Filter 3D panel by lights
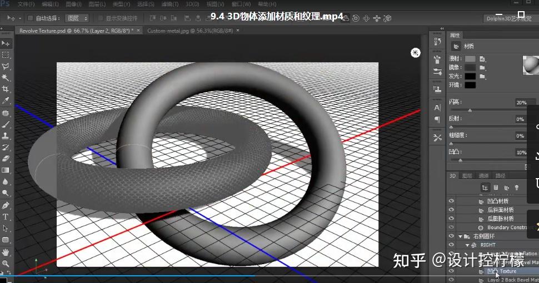 pos(516,188)
